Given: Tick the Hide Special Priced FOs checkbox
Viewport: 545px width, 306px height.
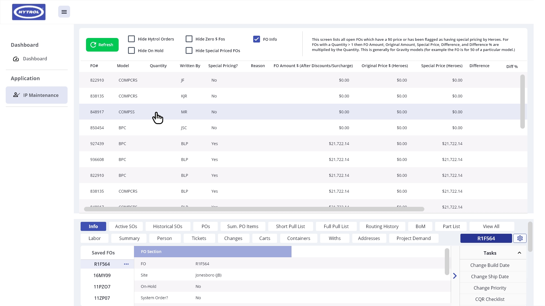Looking at the screenshot, I should (189, 50).
